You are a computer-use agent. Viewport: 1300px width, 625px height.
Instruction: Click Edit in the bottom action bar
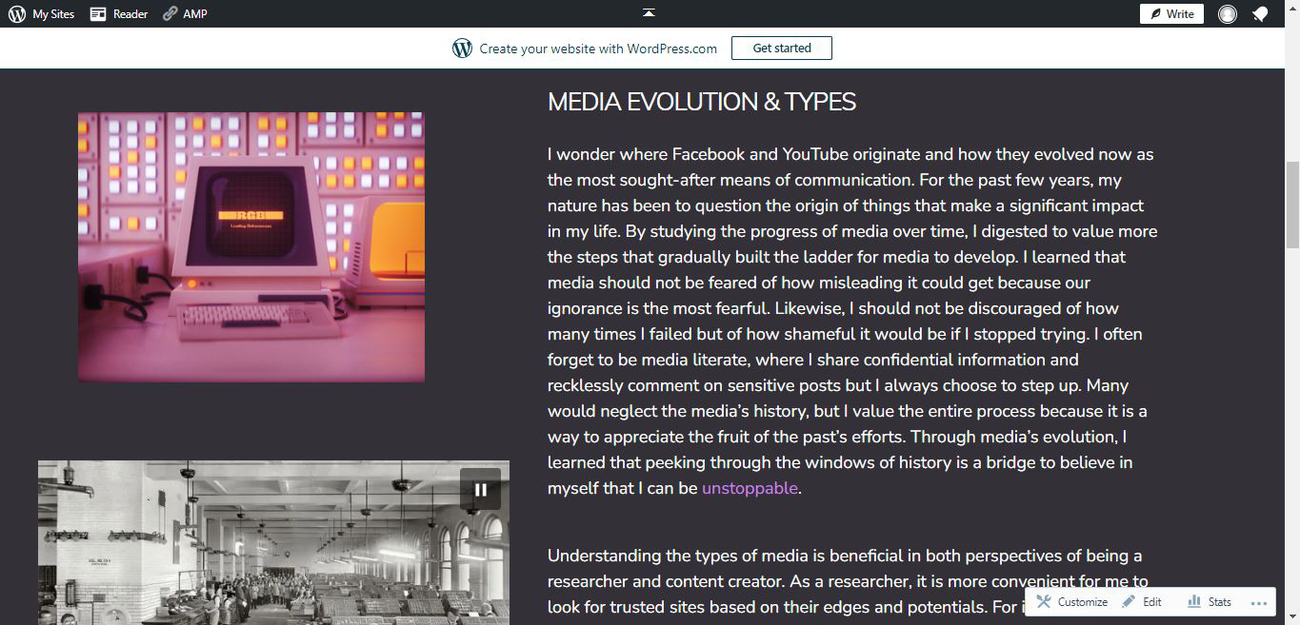pyautogui.click(x=1142, y=601)
